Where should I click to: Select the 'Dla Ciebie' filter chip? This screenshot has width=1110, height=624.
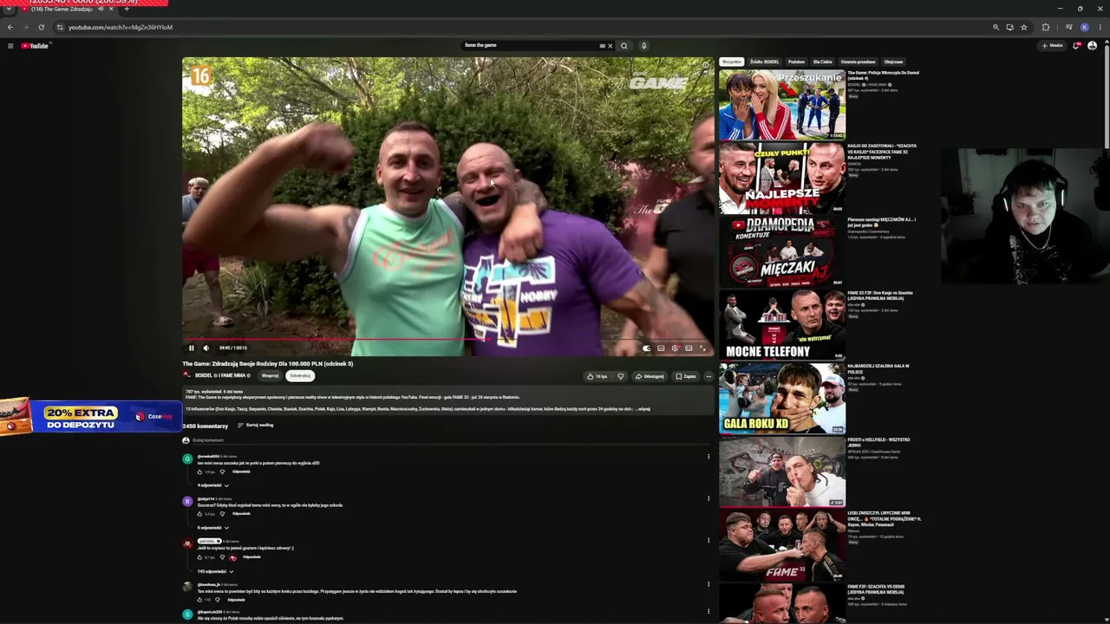click(822, 62)
